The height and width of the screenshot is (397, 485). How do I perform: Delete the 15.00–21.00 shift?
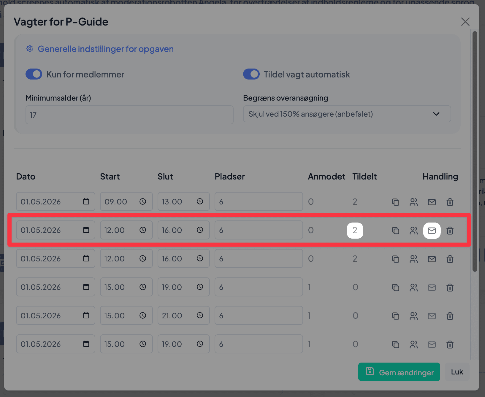[450, 316]
